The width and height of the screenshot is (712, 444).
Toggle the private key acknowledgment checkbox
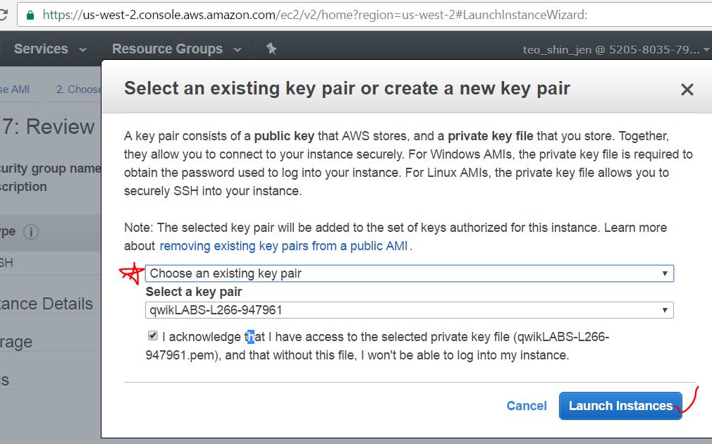153,336
